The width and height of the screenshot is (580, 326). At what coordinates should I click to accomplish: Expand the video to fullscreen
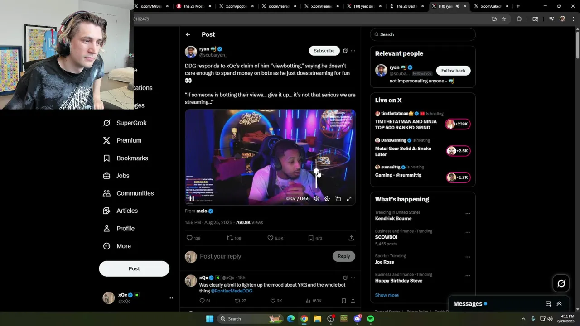tap(349, 198)
